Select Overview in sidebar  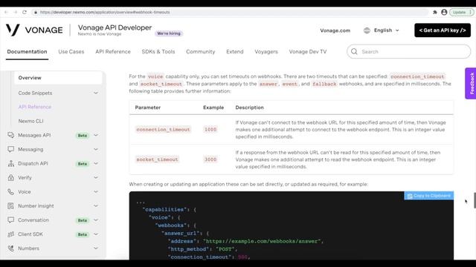pos(58,78)
